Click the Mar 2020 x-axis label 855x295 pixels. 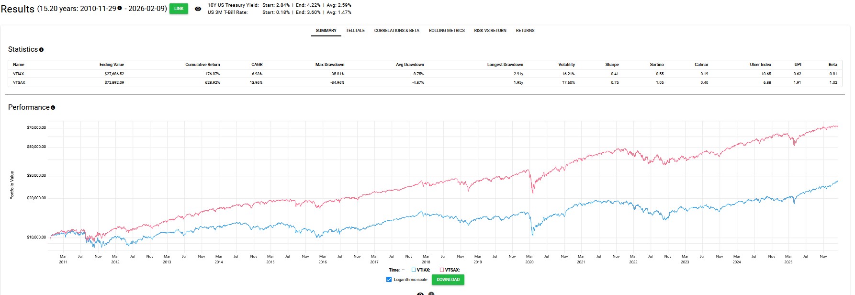tap(529, 259)
